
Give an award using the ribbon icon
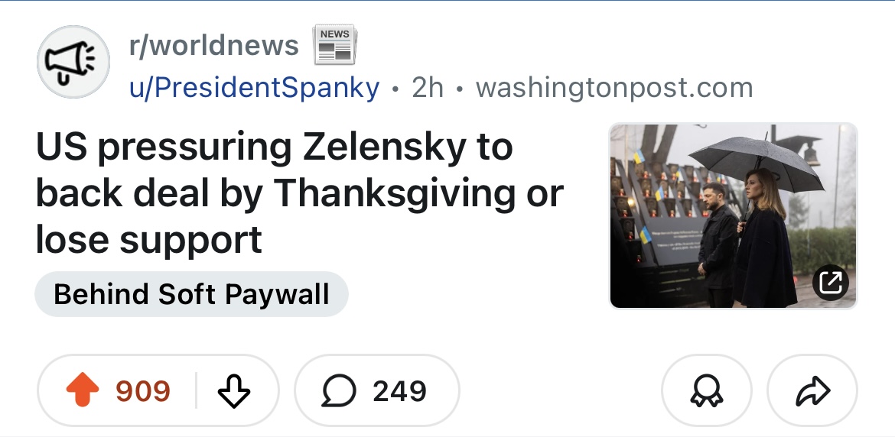click(x=705, y=391)
